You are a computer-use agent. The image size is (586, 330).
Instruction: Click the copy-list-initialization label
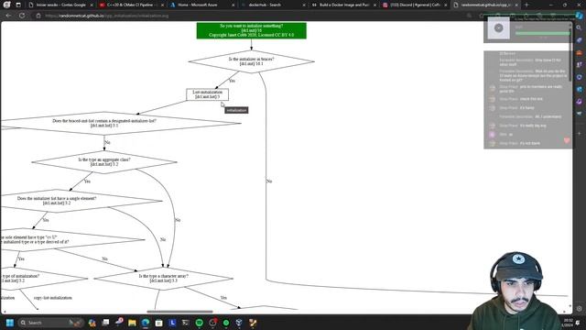click(x=53, y=298)
